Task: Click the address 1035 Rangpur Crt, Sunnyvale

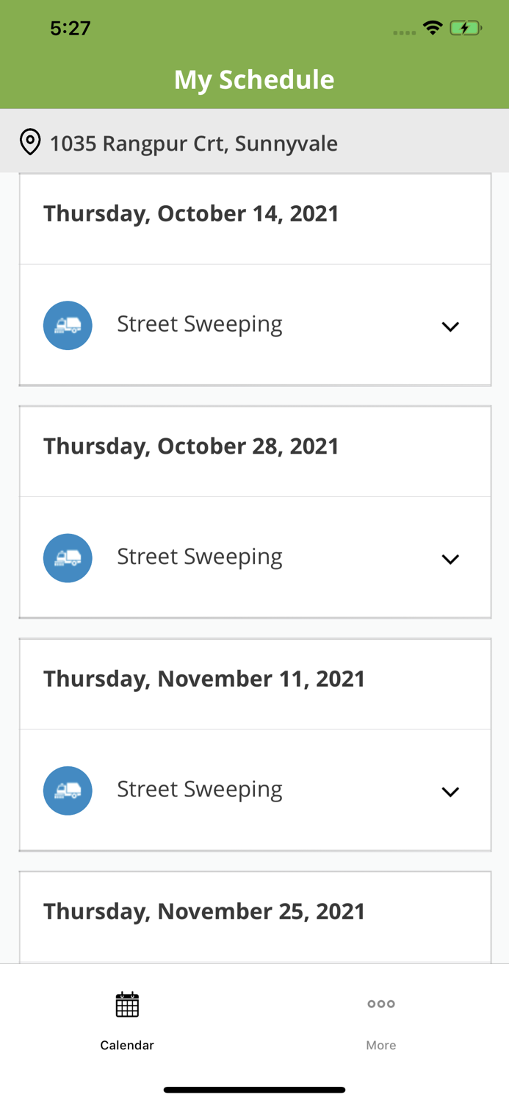Action: [193, 143]
